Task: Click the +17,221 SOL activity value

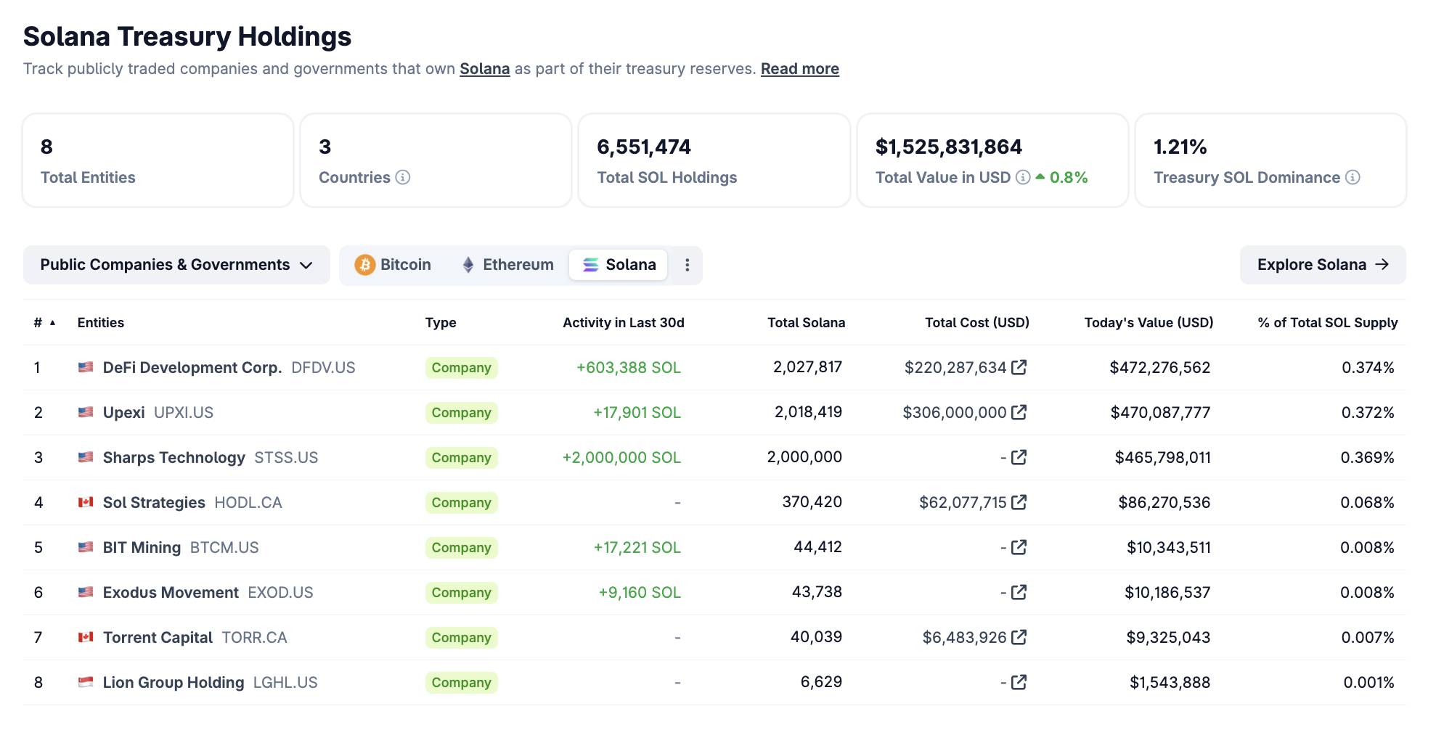Action: [x=637, y=547]
